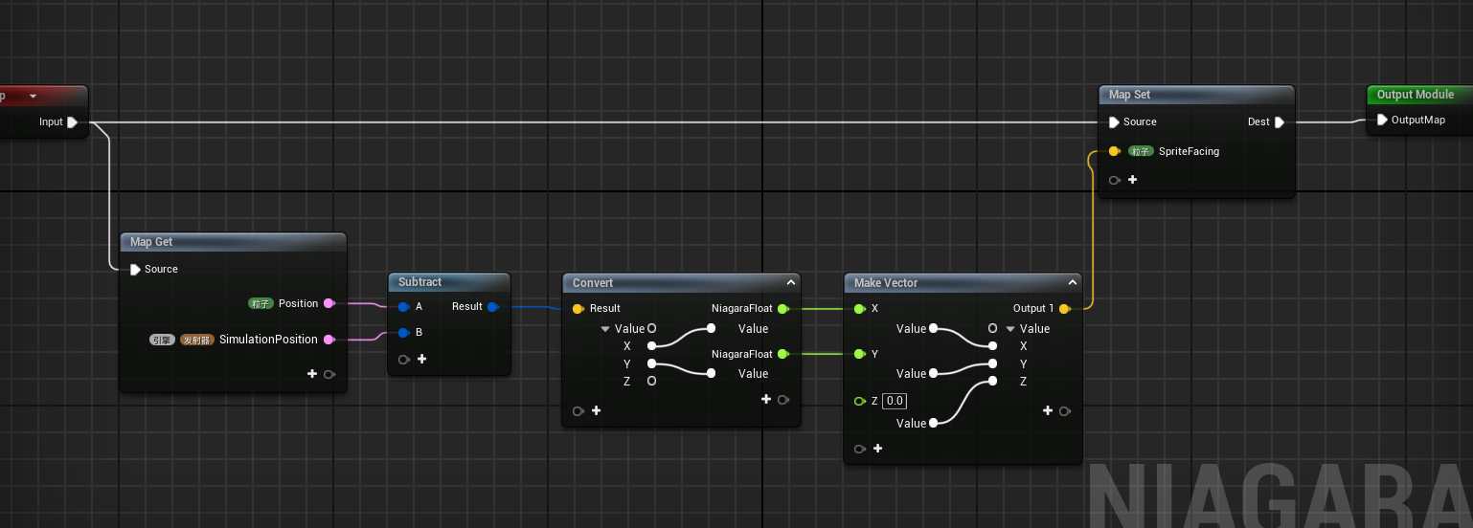
Task: Collapse the Value triangle in Make Vector
Action: point(1009,329)
